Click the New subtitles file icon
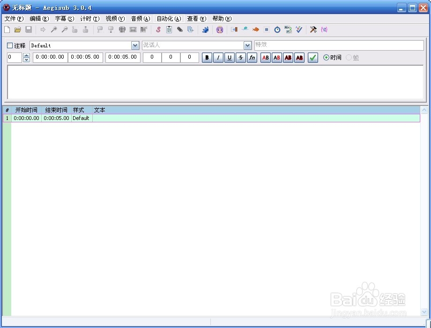Image resolution: width=431 pixels, height=328 pixels. coord(7,30)
